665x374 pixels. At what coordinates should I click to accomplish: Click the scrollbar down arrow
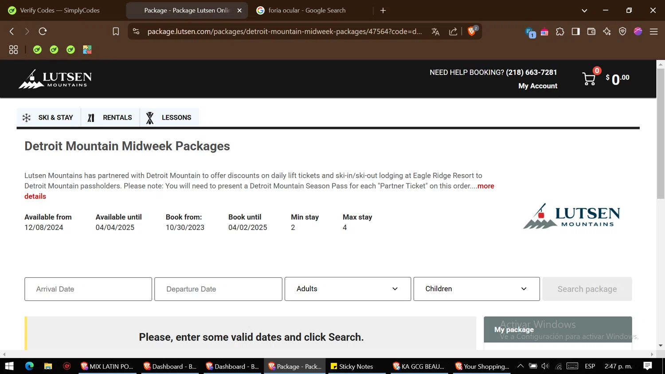click(661, 346)
